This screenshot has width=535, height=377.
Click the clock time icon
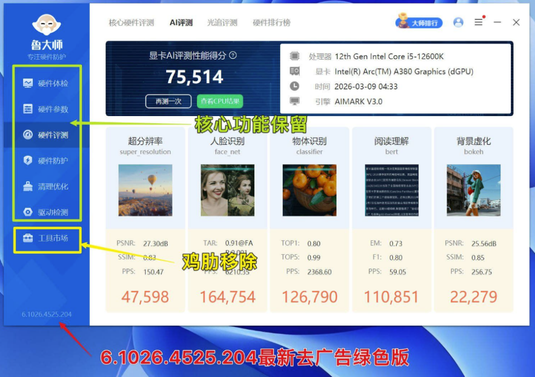click(295, 86)
